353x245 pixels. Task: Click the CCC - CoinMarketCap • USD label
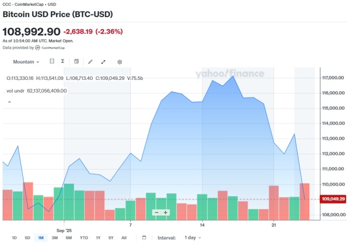click(29, 4)
